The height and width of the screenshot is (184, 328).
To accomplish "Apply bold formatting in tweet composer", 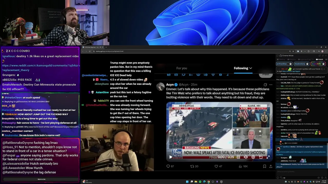I will pyautogui.click(x=220, y=74).
